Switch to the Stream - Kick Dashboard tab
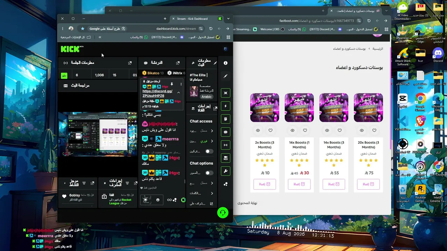Image resolution: width=447 pixels, height=251 pixels. (x=197, y=19)
